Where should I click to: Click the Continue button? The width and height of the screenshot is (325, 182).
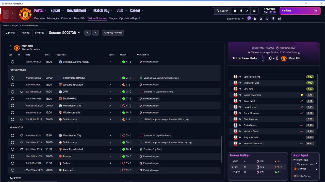300,11
